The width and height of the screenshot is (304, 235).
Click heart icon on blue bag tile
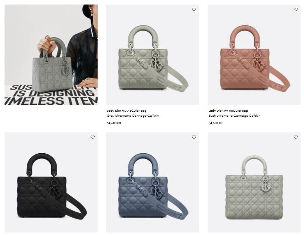(194, 137)
